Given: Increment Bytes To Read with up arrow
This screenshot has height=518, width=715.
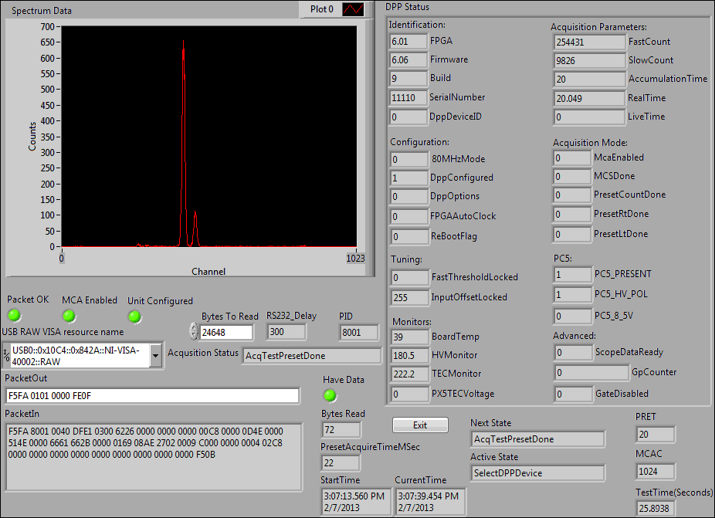Looking at the screenshot, I should coord(193,328).
